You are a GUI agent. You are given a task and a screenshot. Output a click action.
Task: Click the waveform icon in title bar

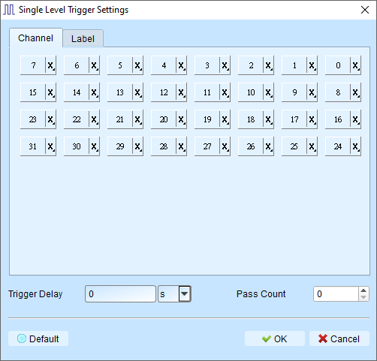click(9, 10)
